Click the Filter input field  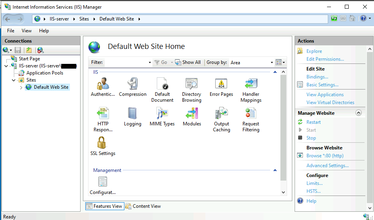tap(126, 63)
